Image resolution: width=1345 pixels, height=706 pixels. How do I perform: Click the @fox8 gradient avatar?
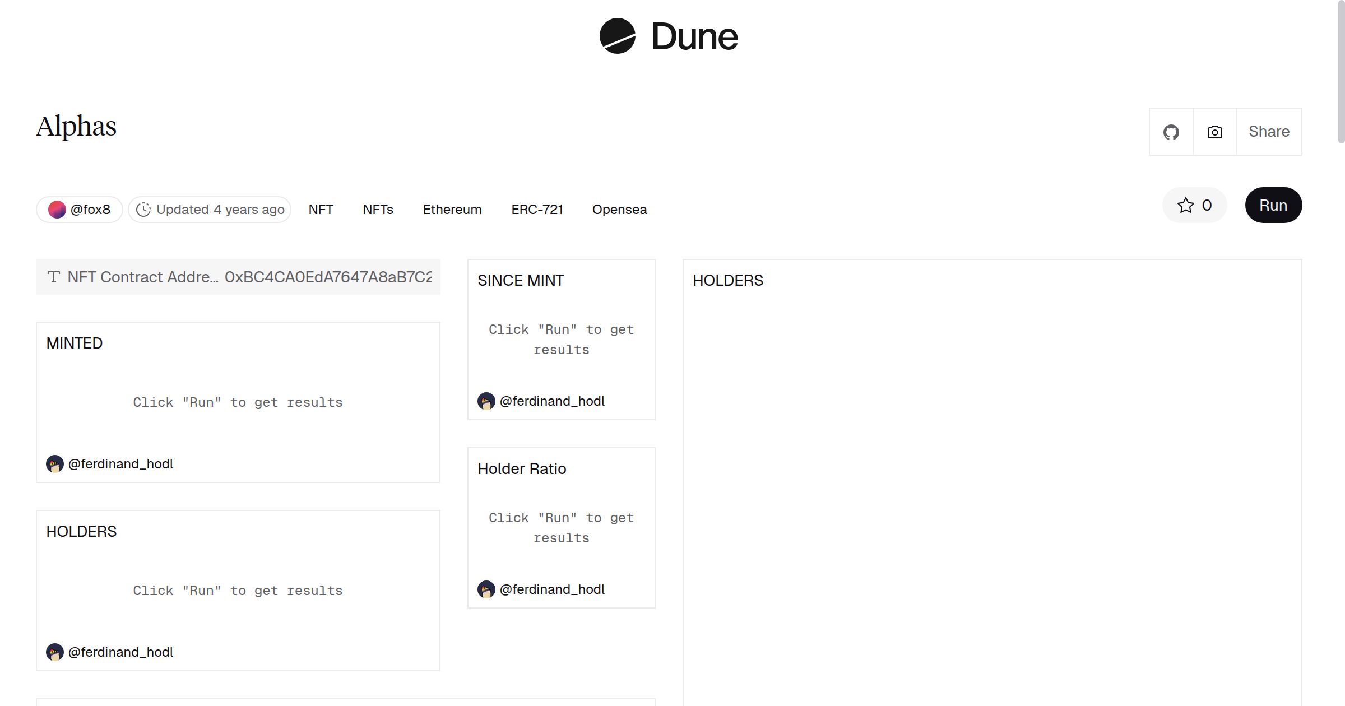[57, 210]
